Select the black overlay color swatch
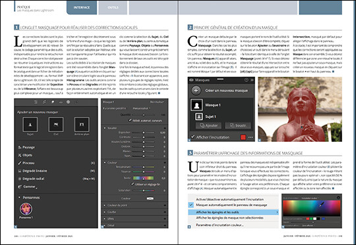 [318, 219]
